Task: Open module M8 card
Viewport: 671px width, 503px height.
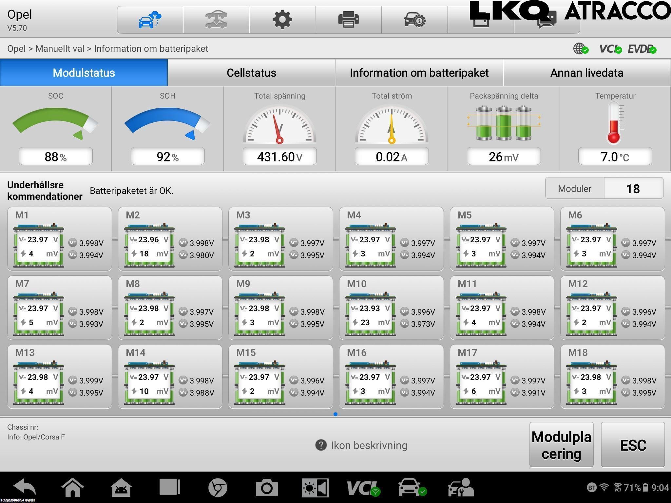Action: point(170,307)
